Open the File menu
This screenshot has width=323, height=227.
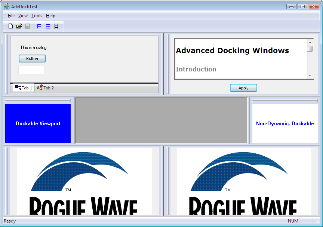tap(11, 16)
